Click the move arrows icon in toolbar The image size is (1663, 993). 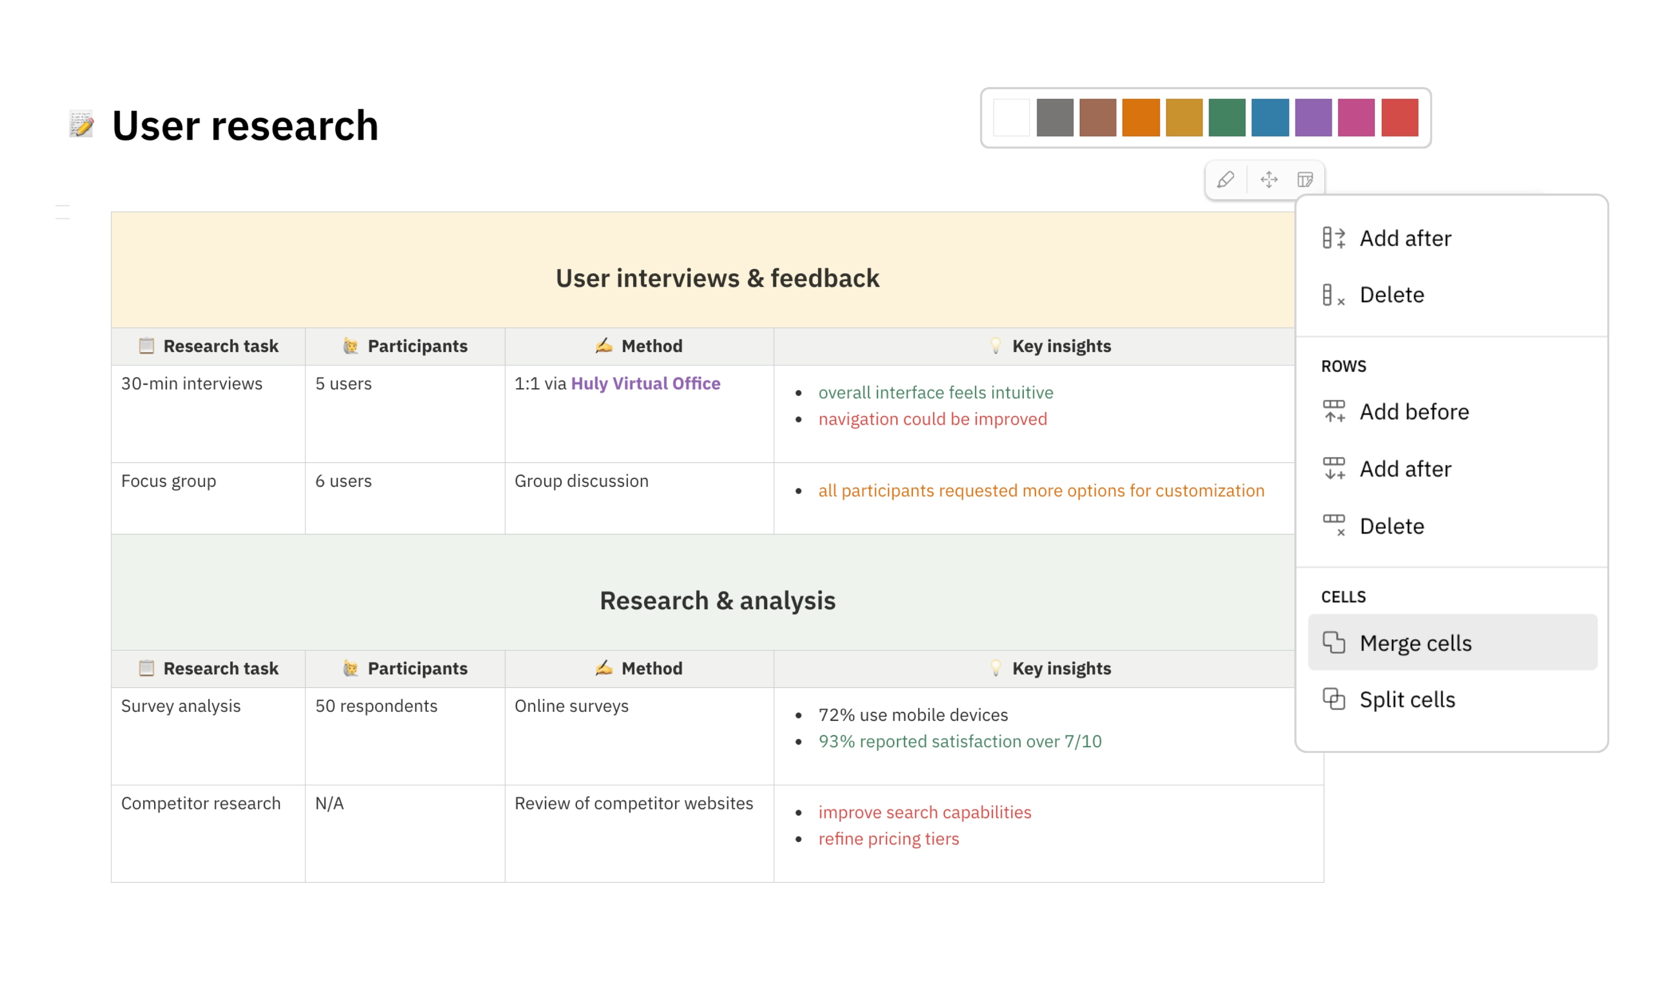pyautogui.click(x=1268, y=179)
